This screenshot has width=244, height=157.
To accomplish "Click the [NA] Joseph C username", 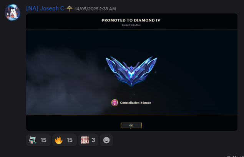I will tap(45, 8).
